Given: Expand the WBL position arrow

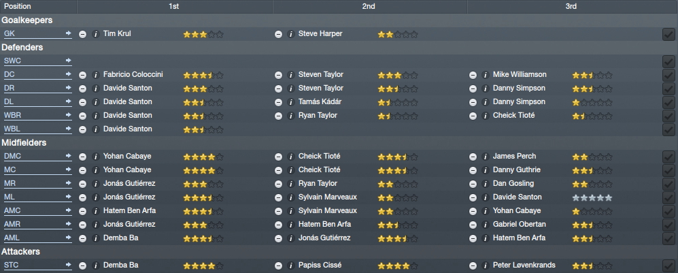Looking at the screenshot, I should click(x=68, y=129).
